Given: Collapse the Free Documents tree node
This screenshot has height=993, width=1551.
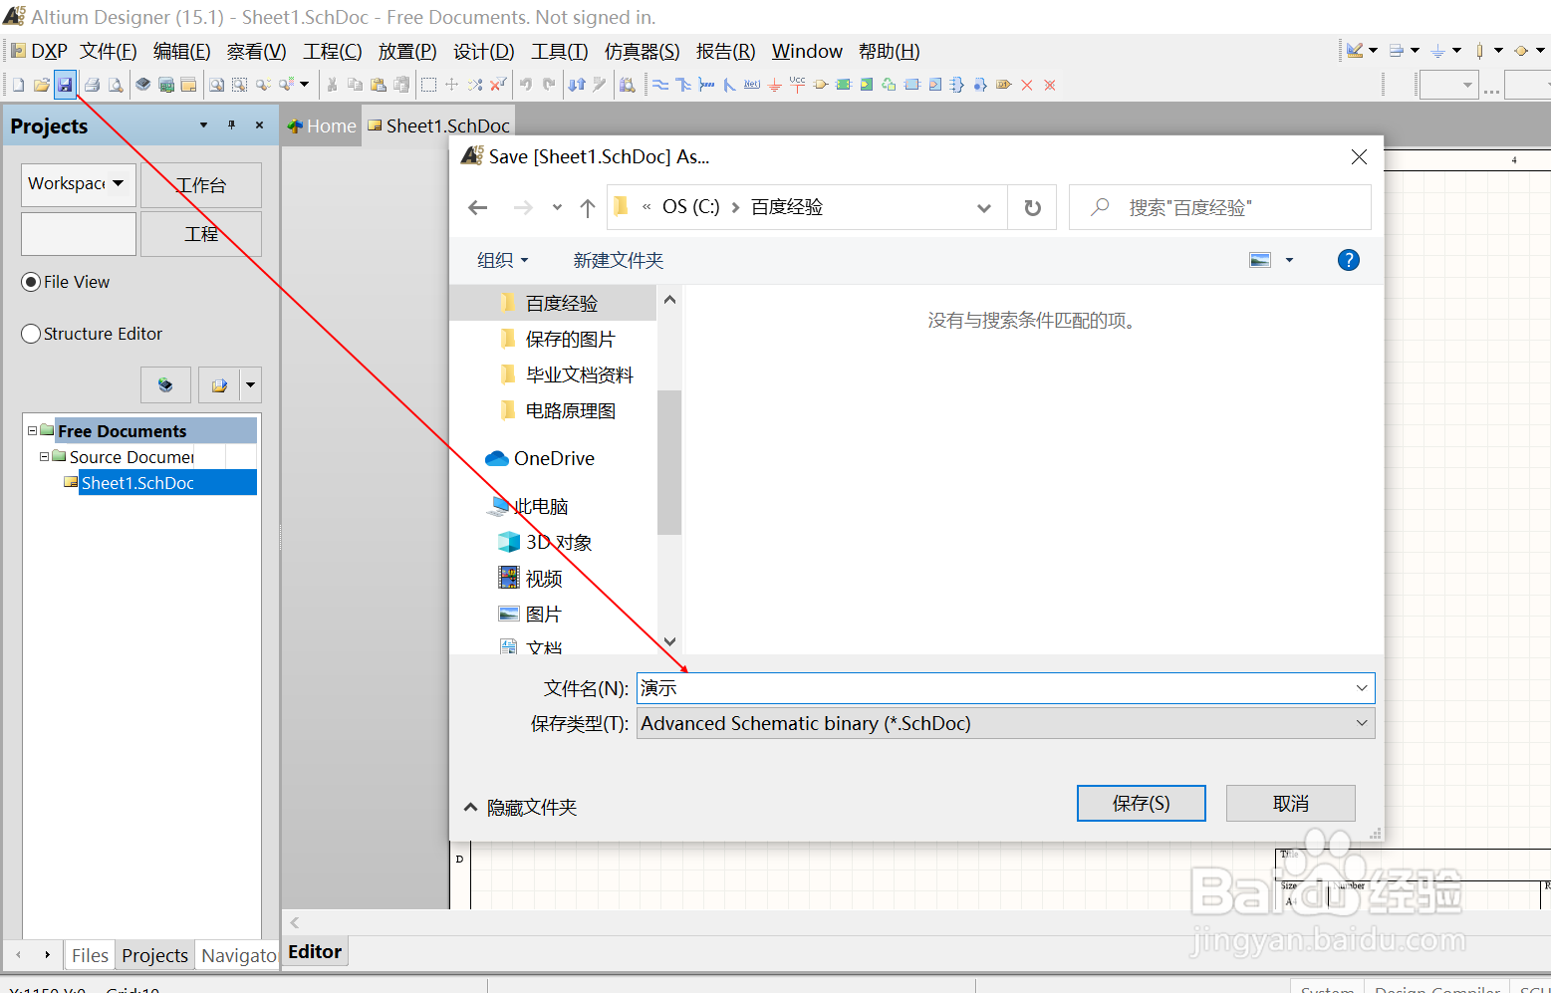Looking at the screenshot, I should click(x=32, y=429).
